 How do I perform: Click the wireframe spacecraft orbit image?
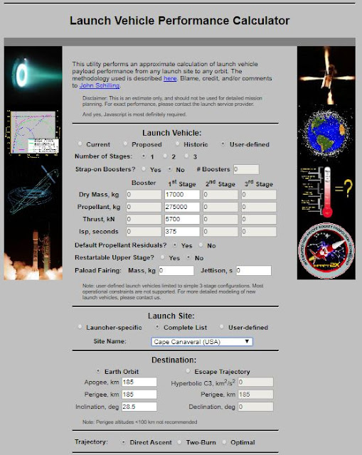click(x=33, y=190)
